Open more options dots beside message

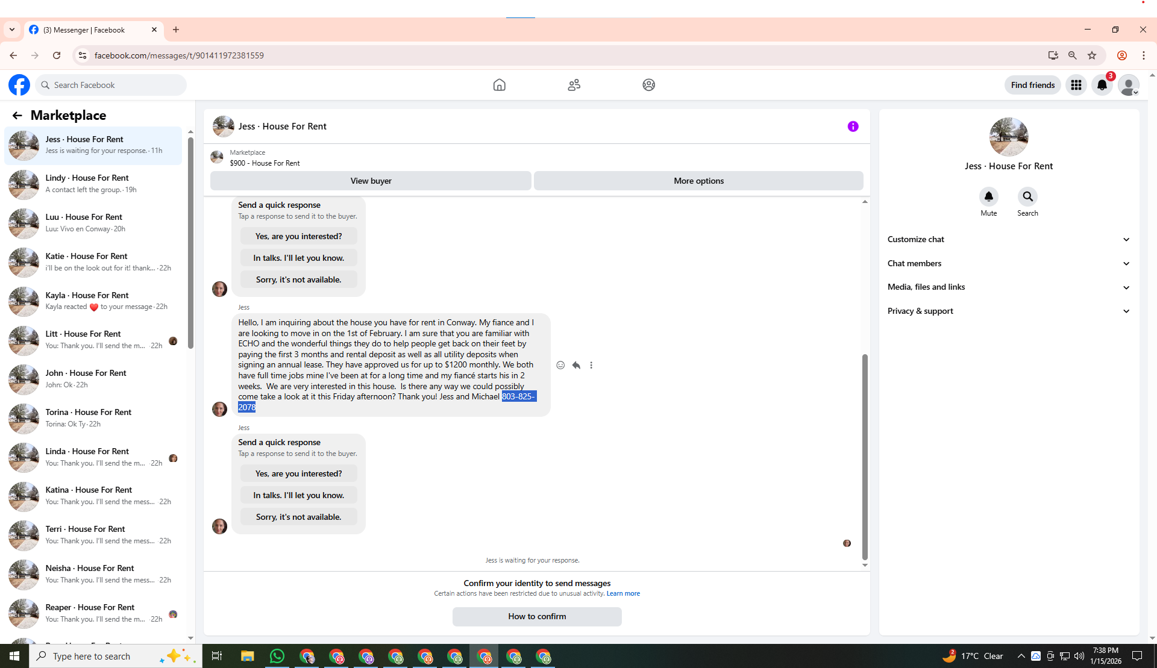point(591,365)
